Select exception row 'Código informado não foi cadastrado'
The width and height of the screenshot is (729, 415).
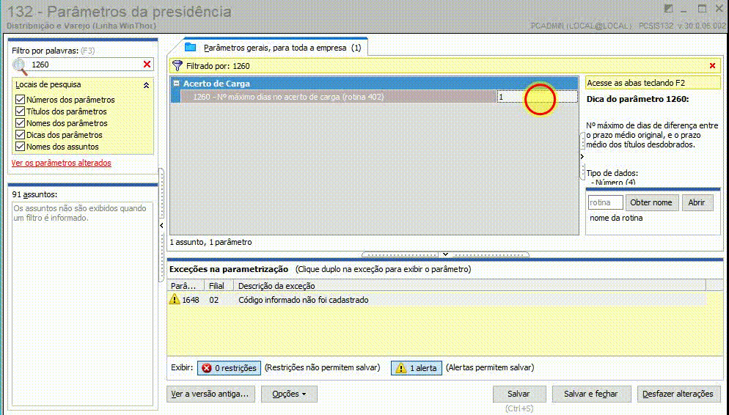[x=437, y=300]
